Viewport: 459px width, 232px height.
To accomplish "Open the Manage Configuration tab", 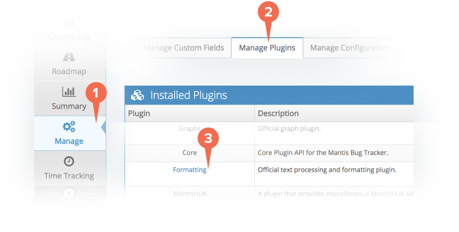I will point(350,48).
